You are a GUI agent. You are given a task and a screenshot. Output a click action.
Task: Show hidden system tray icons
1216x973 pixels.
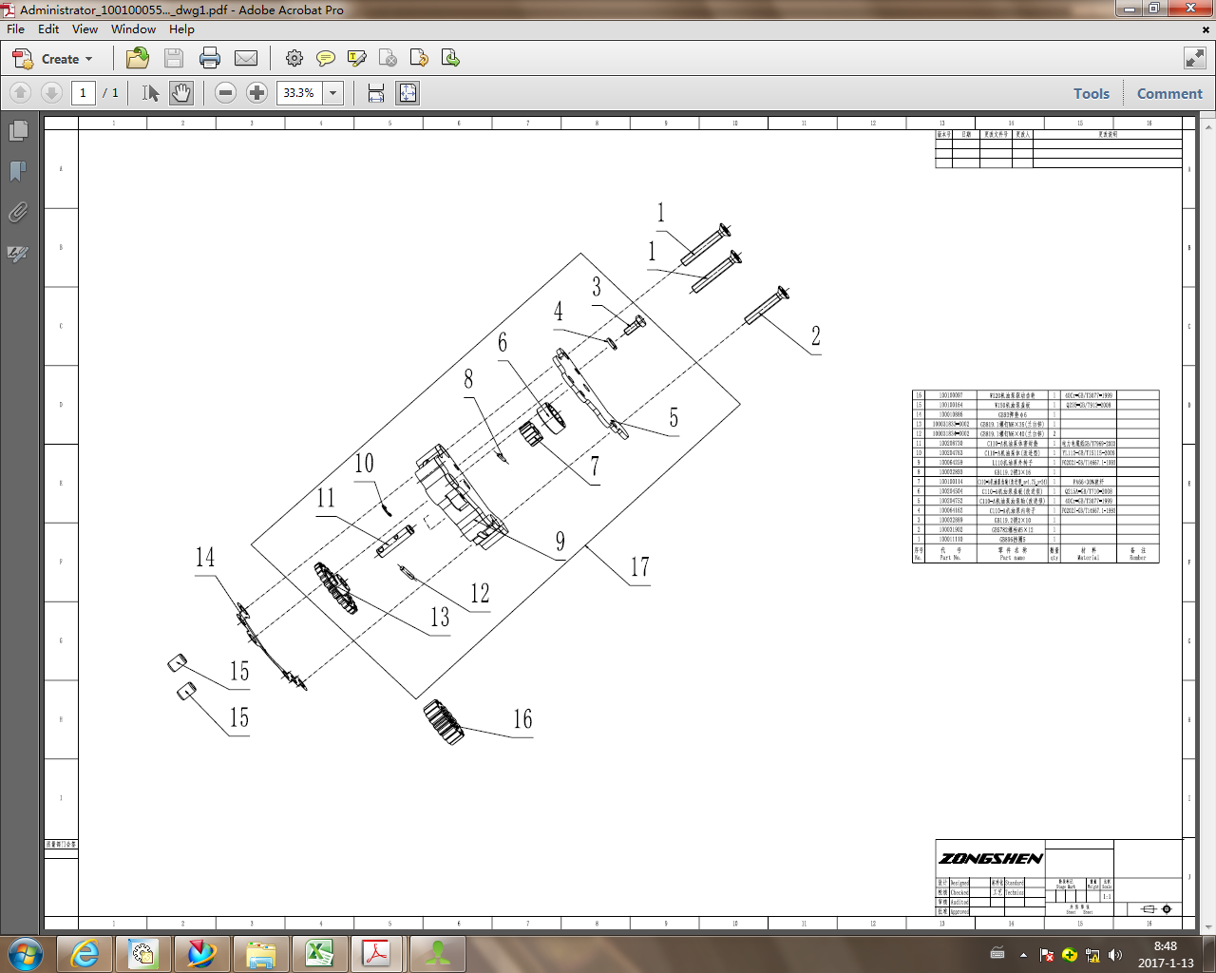(1023, 955)
